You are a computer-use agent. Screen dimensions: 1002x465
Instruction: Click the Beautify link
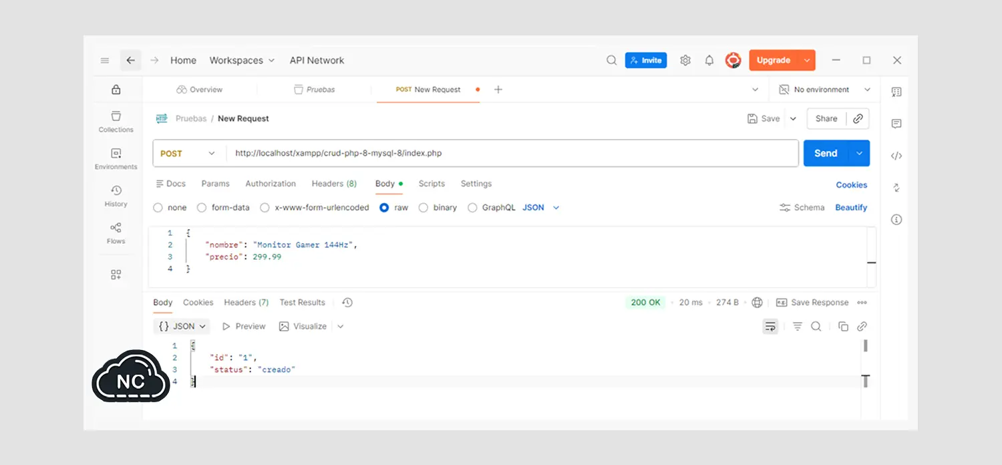click(851, 208)
